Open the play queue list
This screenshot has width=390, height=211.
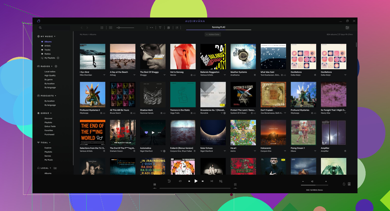pos(221,181)
